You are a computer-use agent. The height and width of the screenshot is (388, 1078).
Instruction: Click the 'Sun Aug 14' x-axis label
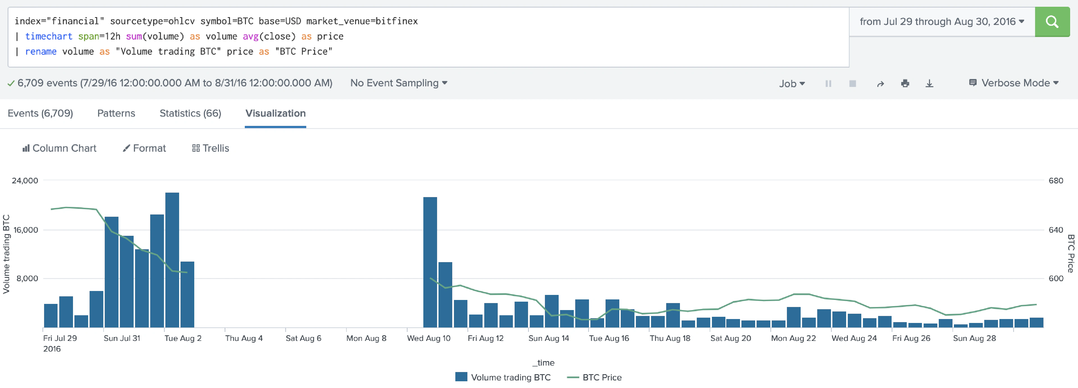549,338
